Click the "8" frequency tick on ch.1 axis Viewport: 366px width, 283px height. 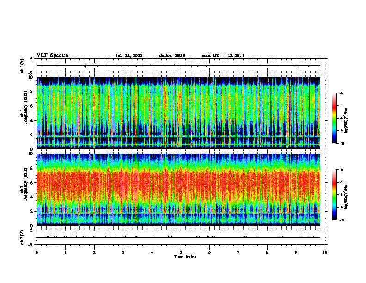(32, 92)
